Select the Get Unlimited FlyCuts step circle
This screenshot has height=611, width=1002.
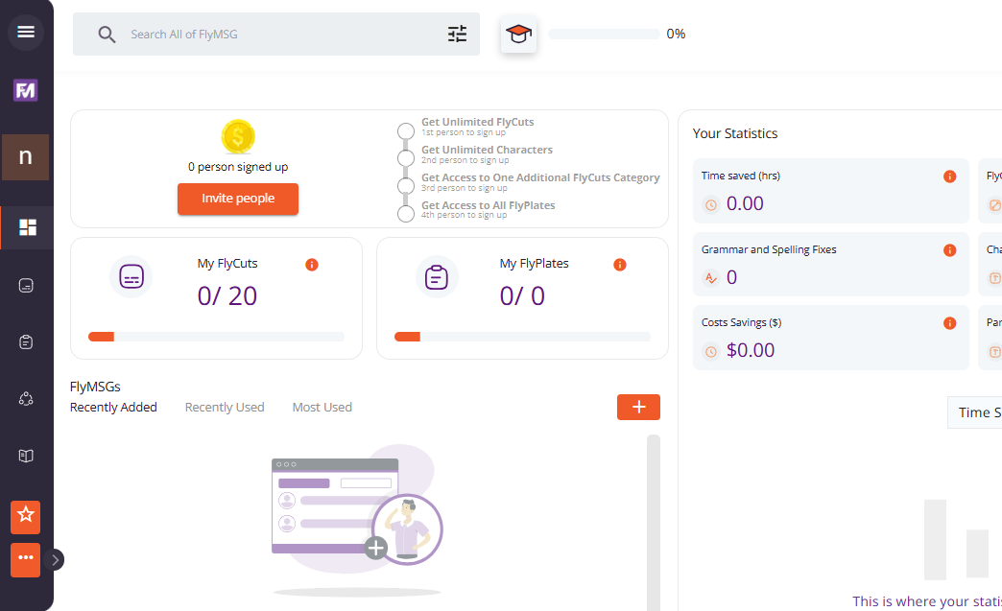[406, 130]
